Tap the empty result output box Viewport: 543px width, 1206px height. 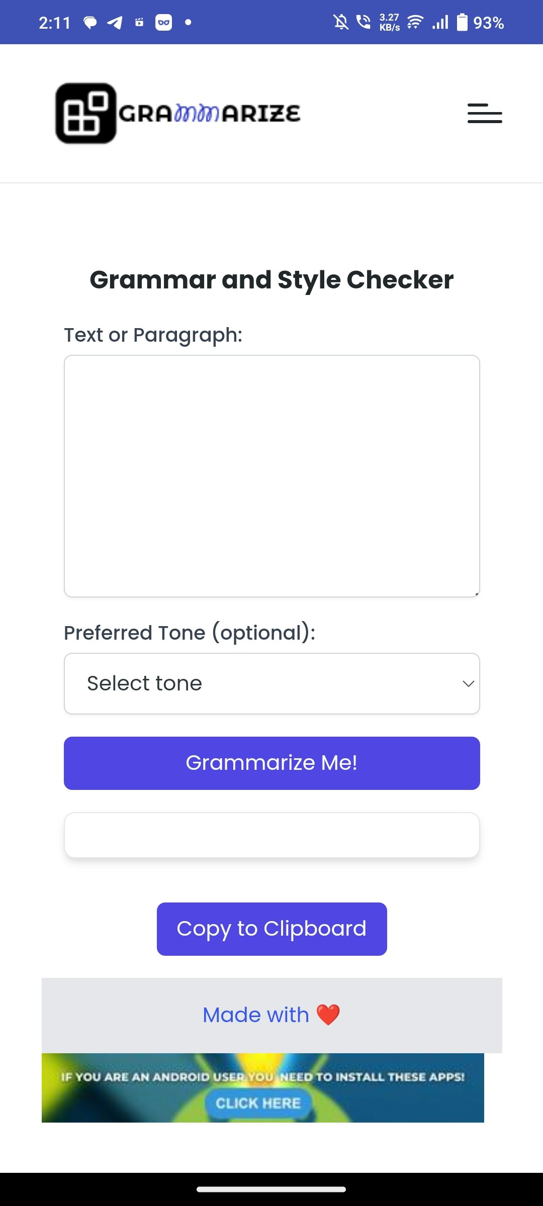272,835
